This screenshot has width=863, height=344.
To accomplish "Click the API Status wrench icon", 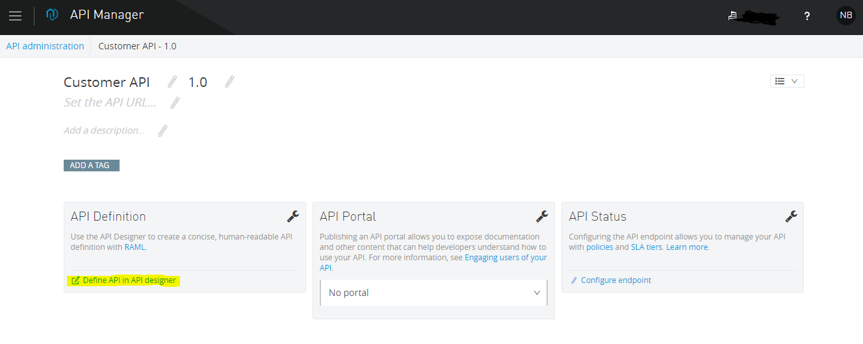I will tap(791, 216).
